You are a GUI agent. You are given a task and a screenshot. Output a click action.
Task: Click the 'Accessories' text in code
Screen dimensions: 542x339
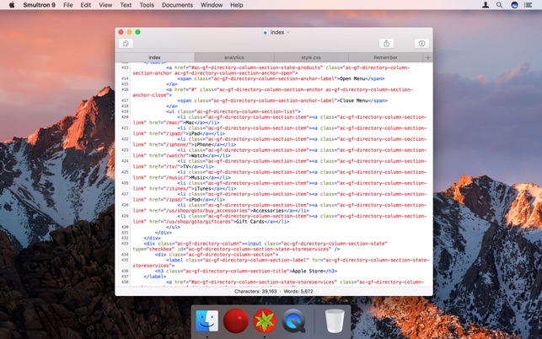click(268, 211)
